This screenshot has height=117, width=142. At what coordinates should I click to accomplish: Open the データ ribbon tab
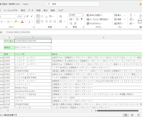(x=31, y=10)
